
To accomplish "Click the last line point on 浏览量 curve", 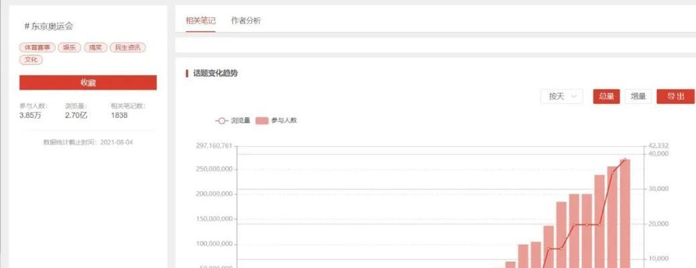I will [x=625, y=159].
